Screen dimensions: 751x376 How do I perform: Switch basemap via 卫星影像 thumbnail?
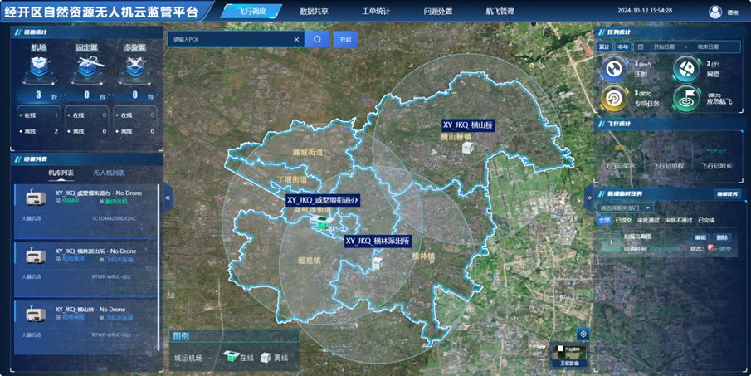(x=569, y=355)
